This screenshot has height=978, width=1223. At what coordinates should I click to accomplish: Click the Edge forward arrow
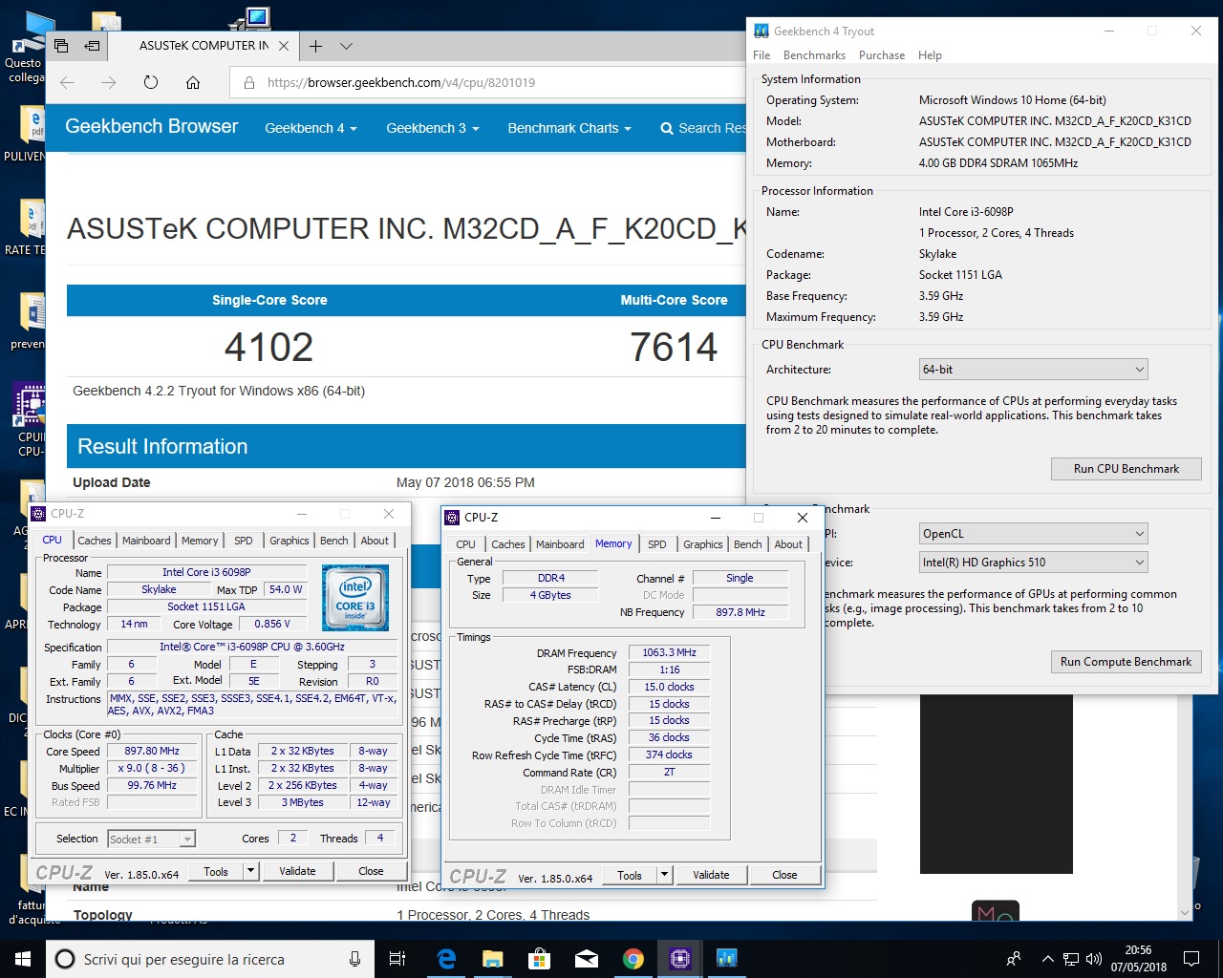109,83
